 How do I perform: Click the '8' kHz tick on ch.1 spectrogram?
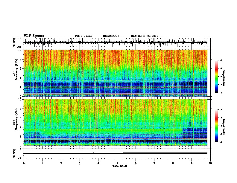pyautogui.click(x=21, y=59)
